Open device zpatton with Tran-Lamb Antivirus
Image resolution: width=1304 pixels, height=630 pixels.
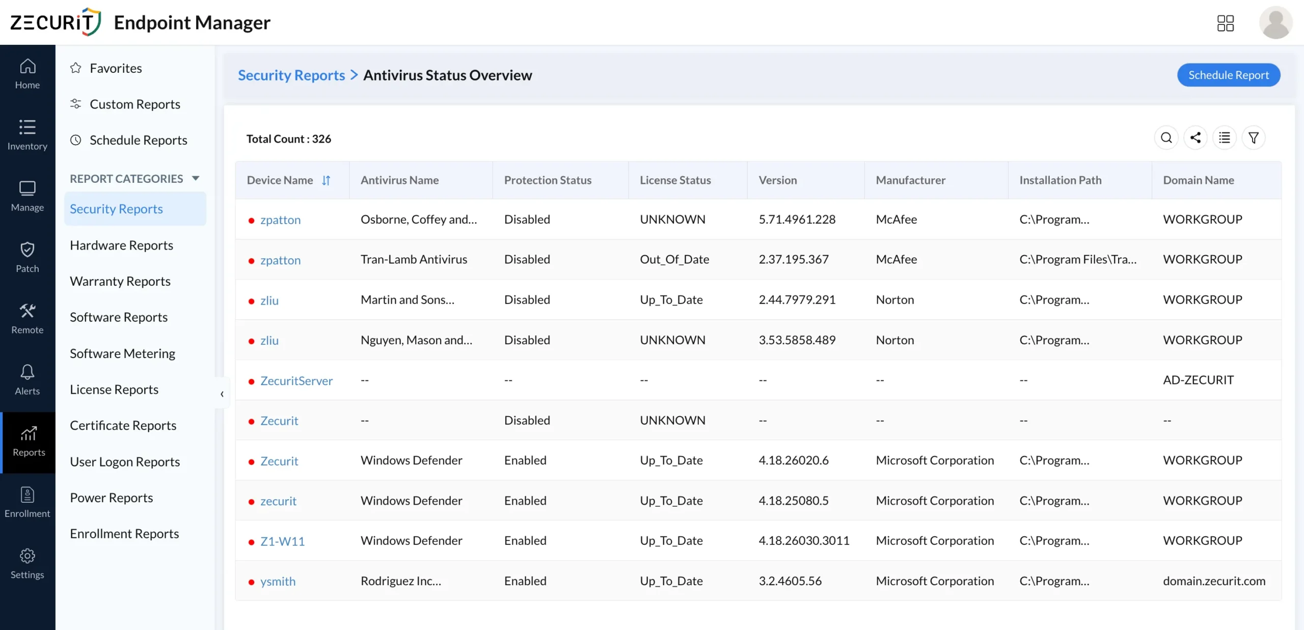281,260
